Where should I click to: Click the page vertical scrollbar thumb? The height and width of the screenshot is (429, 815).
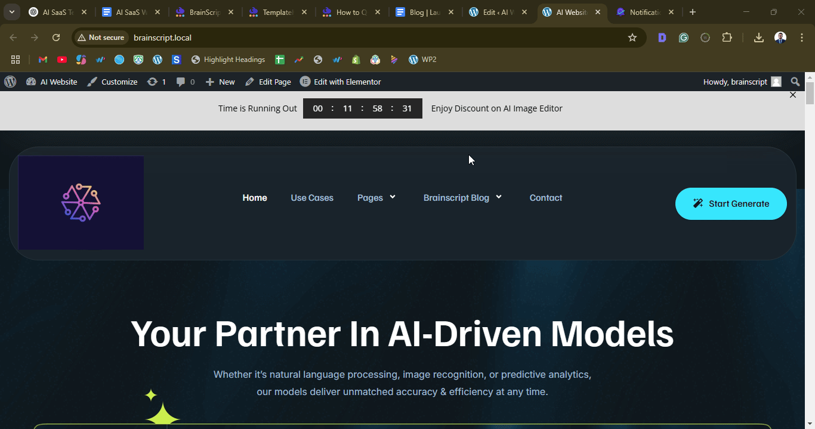810,93
